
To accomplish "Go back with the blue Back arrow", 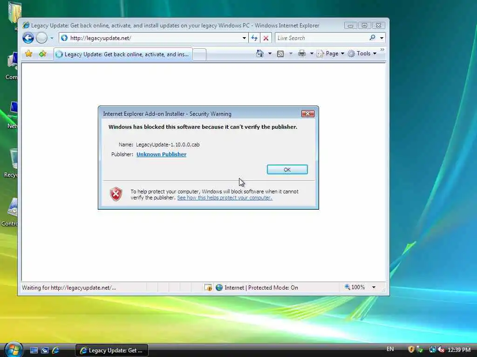I will pos(28,38).
